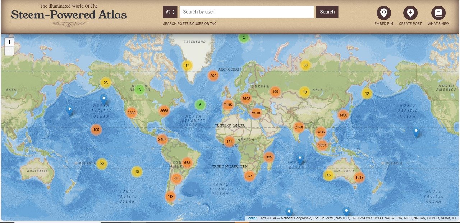460x223 pixels.
Task: Open the Steem-Powered Atlas logo
Action: 69,15
